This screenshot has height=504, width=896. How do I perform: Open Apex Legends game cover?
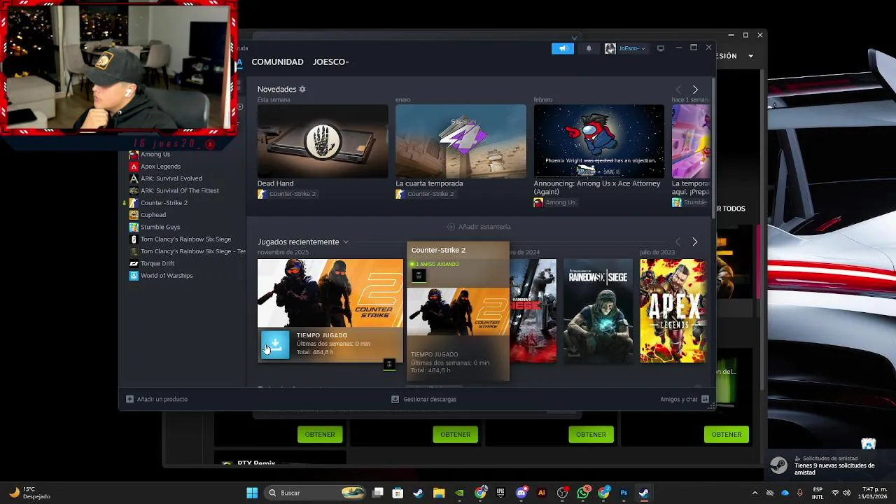(673, 311)
